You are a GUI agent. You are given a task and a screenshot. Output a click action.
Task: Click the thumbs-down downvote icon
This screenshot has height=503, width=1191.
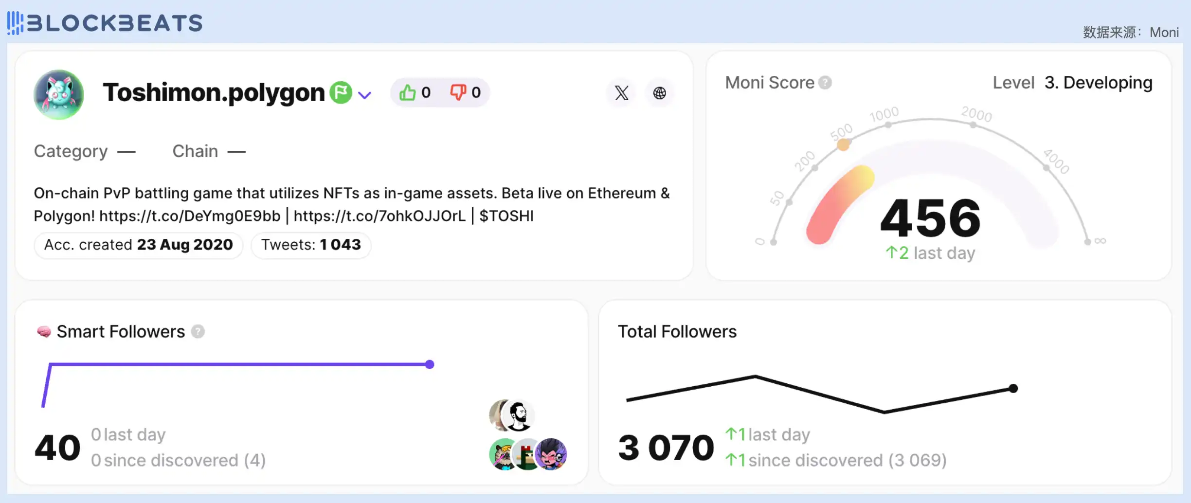point(457,92)
